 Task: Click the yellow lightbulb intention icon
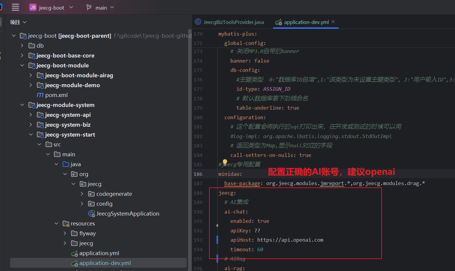coord(225,162)
